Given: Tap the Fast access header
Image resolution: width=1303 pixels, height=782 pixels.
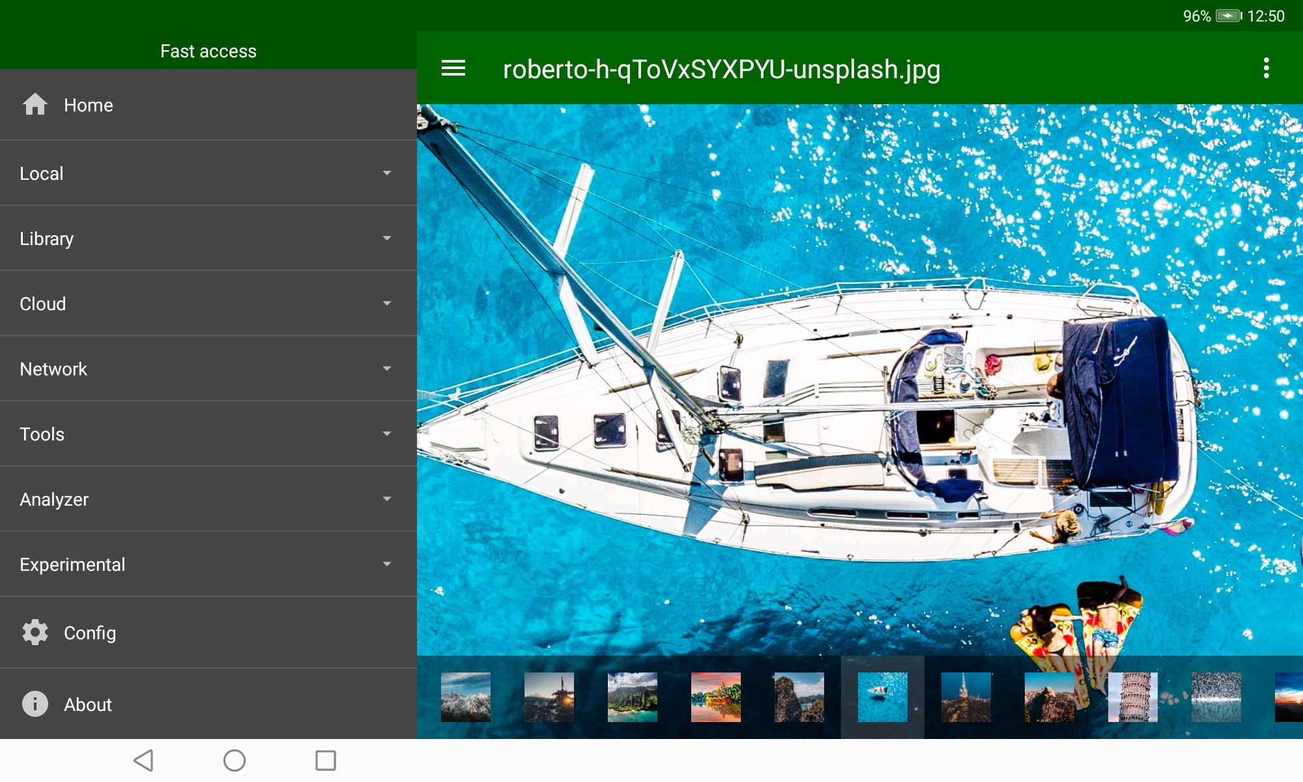Looking at the screenshot, I should (208, 51).
